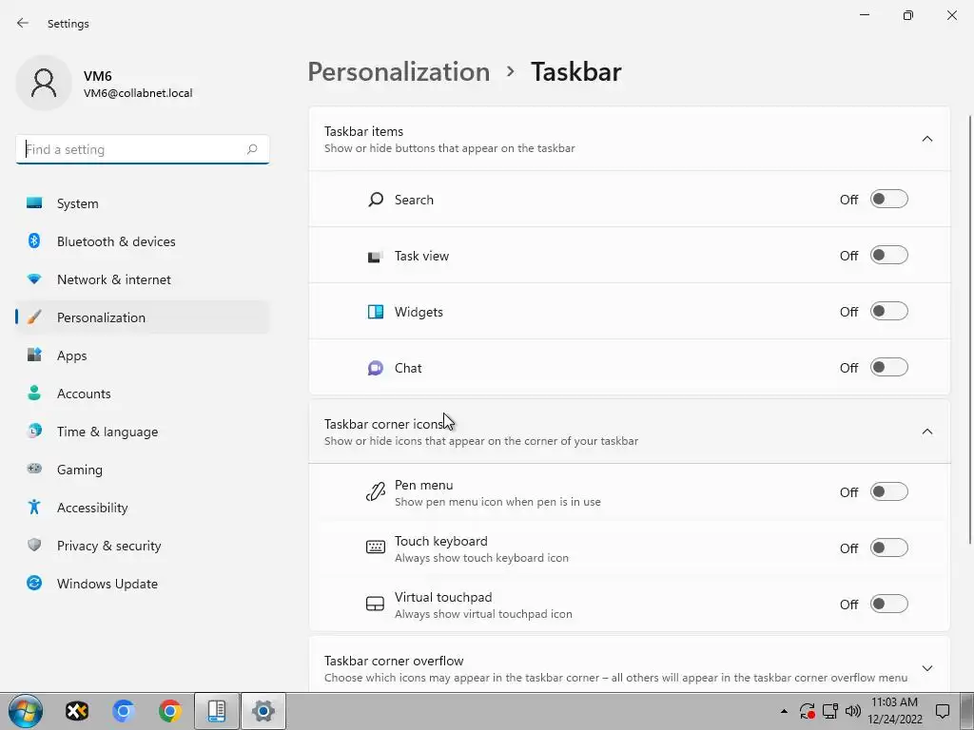Click the VM6 user avatar icon
974x730 pixels.
[x=44, y=83]
